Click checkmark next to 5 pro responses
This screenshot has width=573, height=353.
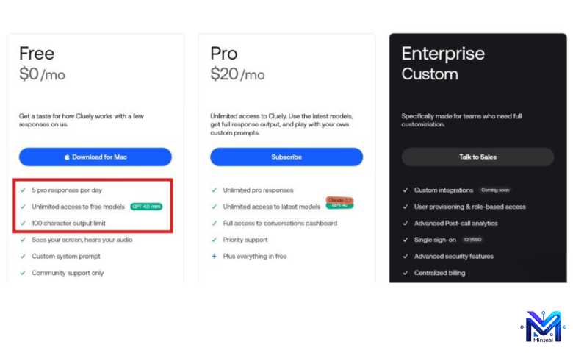coord(23,190)
